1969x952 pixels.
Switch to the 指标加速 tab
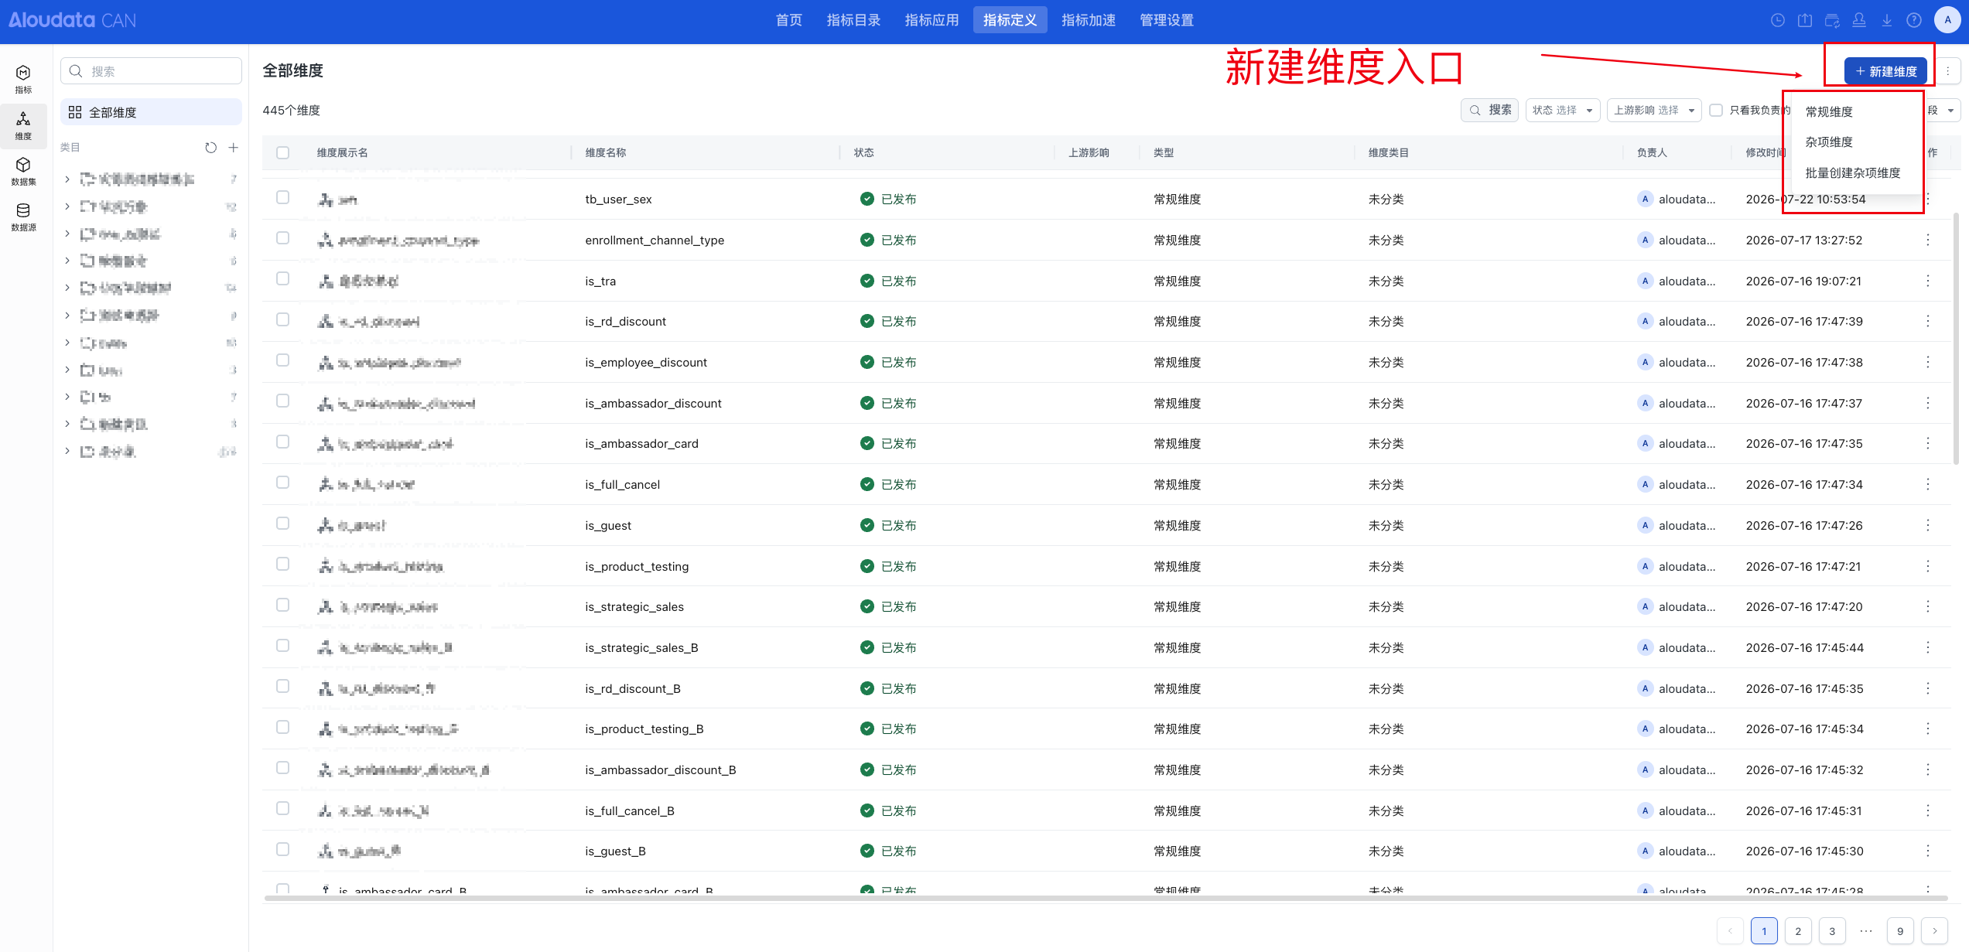1089,20
